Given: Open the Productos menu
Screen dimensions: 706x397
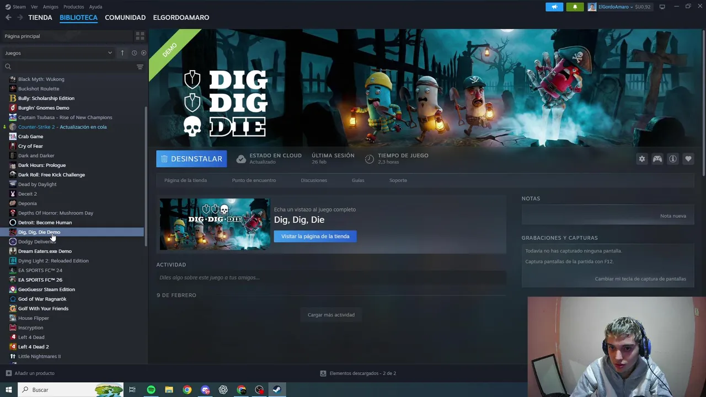Looking at the screenshot, I should click(x=73, y=7).
